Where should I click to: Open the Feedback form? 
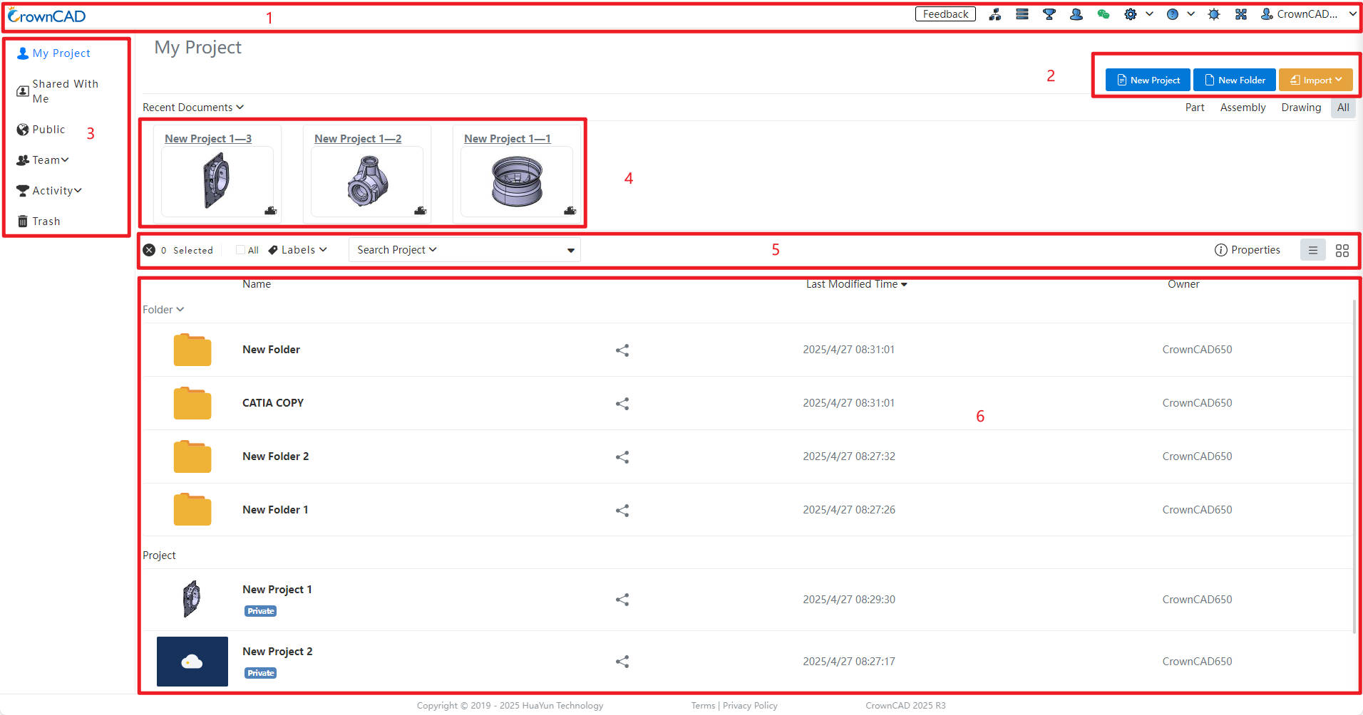coord(945,14)
